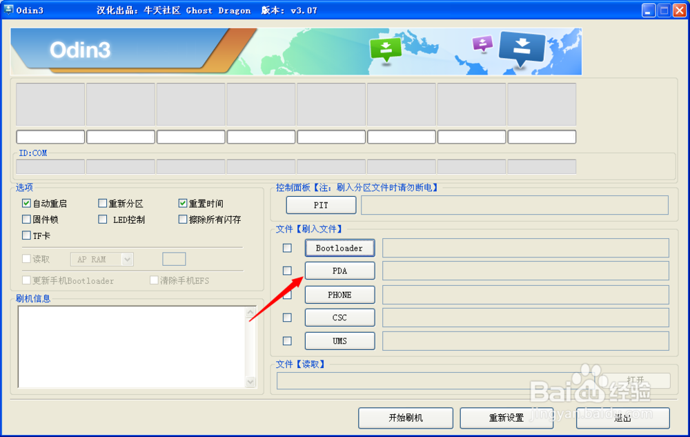The image size is (690, 437).
Task: Tick the checkbox beside Bootloader button
Action: click(287, 249)
